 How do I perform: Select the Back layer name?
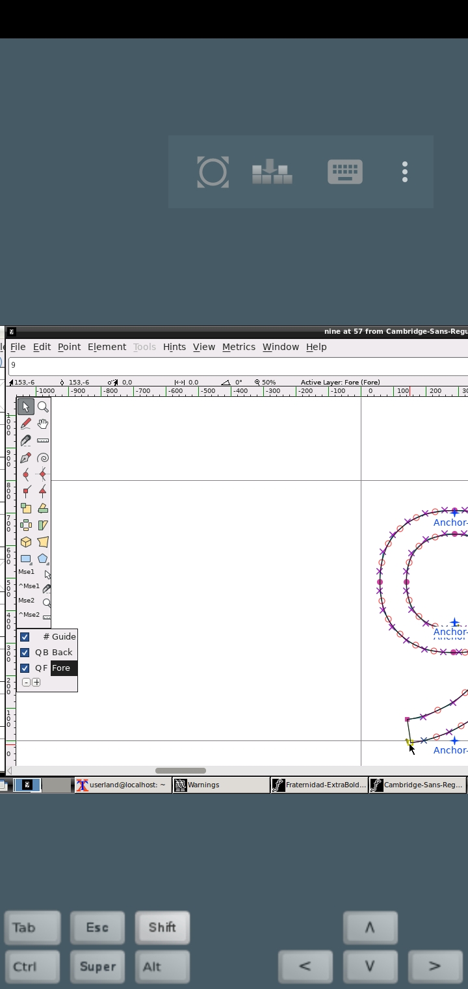(x=62, y=653)
